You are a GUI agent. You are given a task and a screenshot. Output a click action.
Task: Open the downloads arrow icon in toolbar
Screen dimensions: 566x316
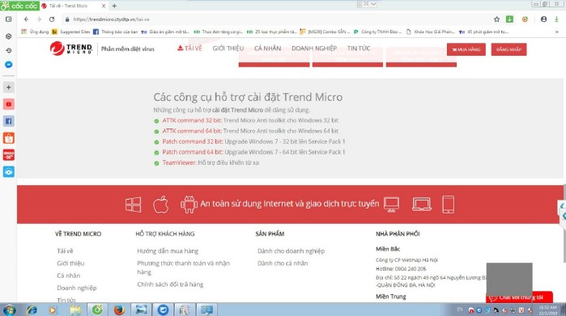[x=556, y=19]
